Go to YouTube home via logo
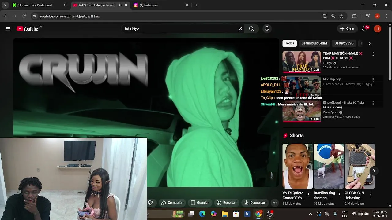392x220 pixels. [27, 29]
